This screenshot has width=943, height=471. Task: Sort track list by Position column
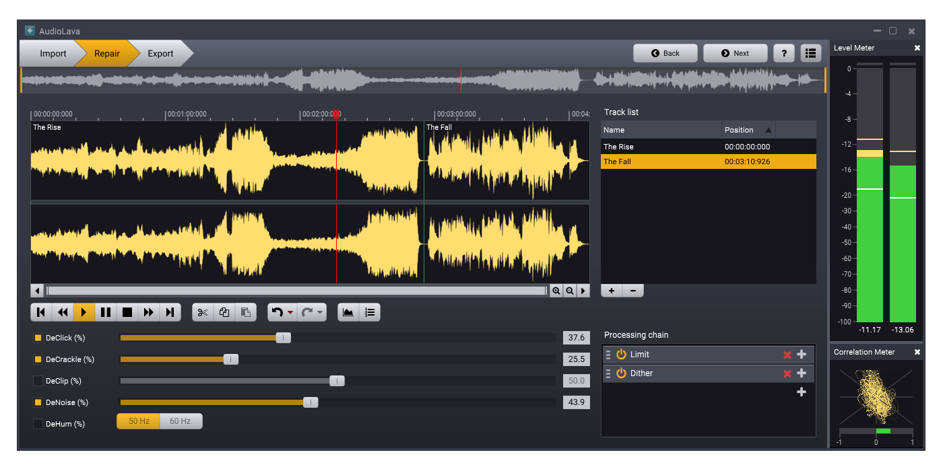point(748,130)
